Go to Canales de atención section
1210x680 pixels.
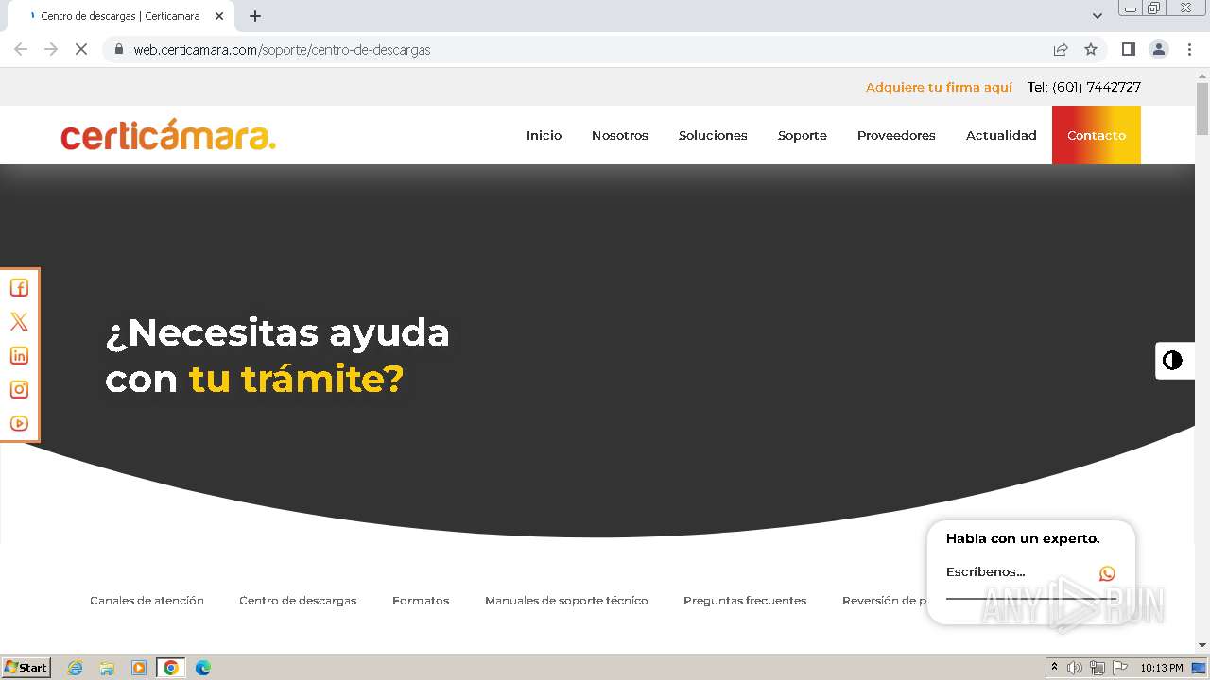pos(147,601)
